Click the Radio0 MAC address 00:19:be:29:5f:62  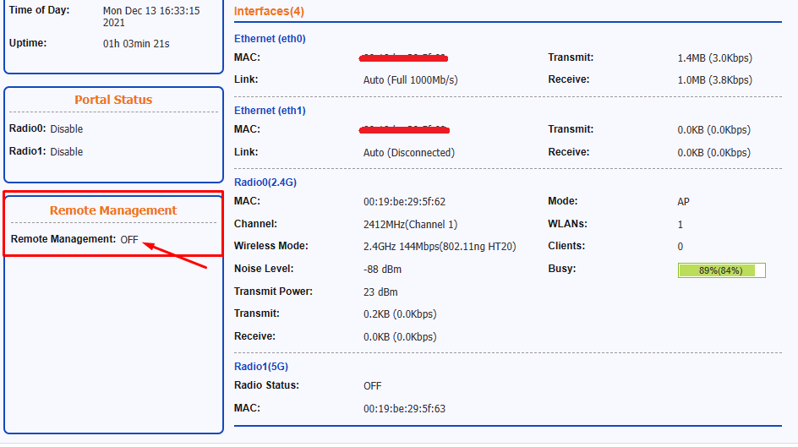tap(404, 202)
